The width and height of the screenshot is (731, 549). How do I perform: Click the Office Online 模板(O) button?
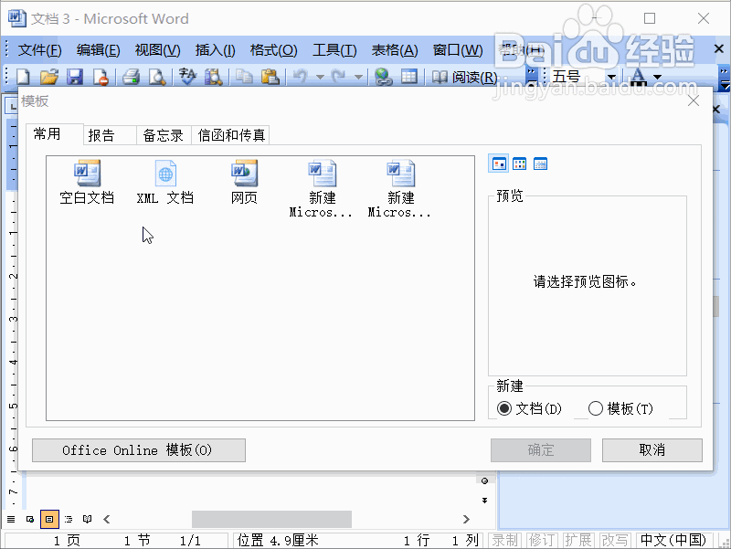[138, 449]
